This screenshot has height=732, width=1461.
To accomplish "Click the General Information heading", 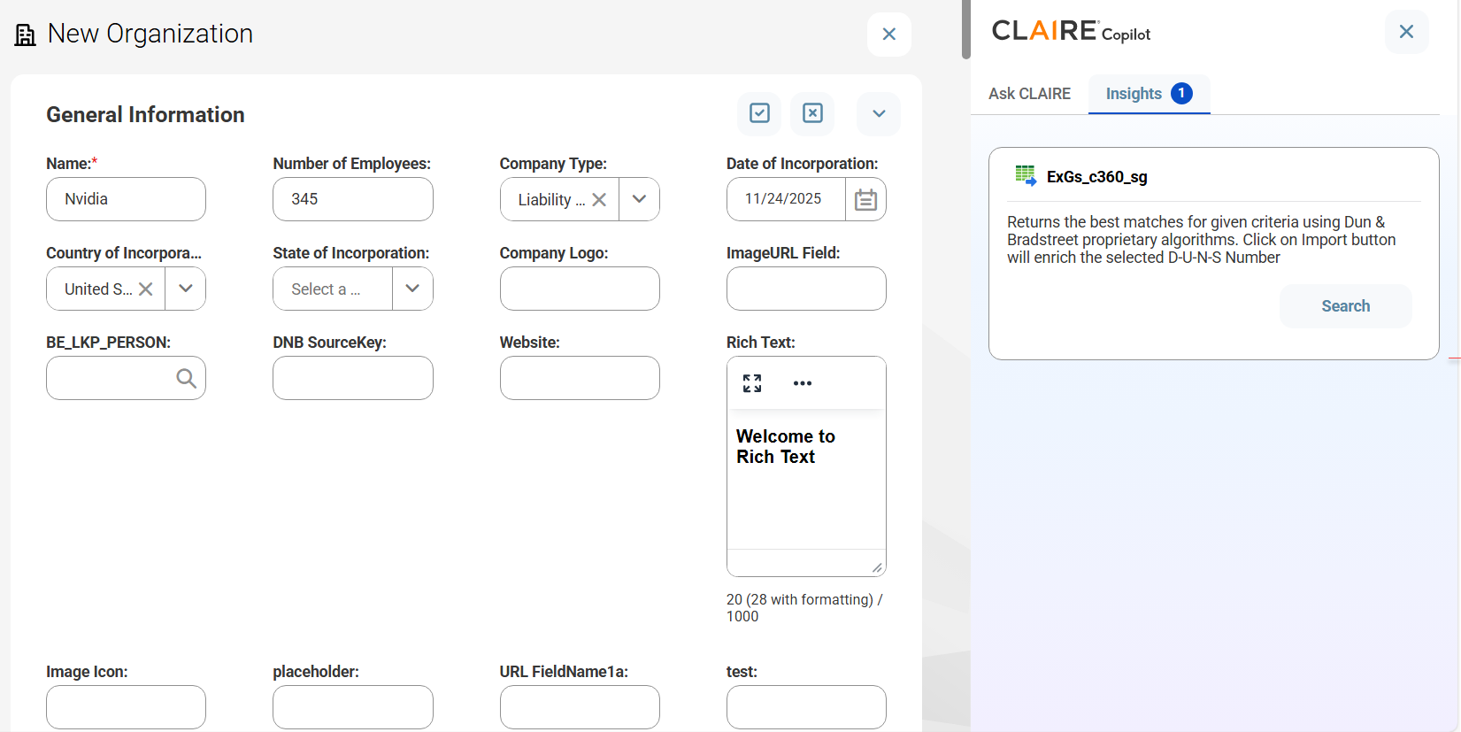I will pos(145,114).
